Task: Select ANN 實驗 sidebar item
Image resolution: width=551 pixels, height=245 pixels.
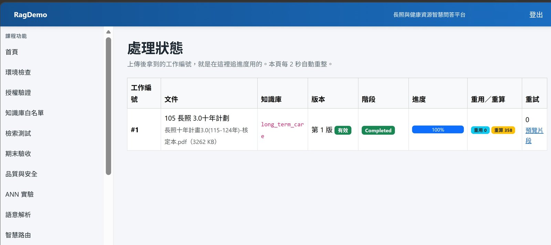Action: tap(20, 194)
